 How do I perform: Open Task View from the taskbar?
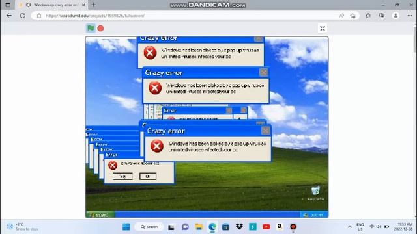click(171, 227)
